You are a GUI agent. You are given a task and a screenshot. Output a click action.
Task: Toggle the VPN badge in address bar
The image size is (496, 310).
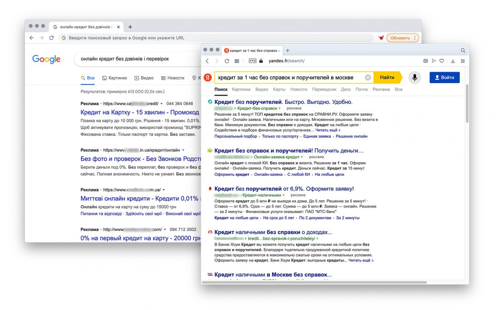(253, 61)
